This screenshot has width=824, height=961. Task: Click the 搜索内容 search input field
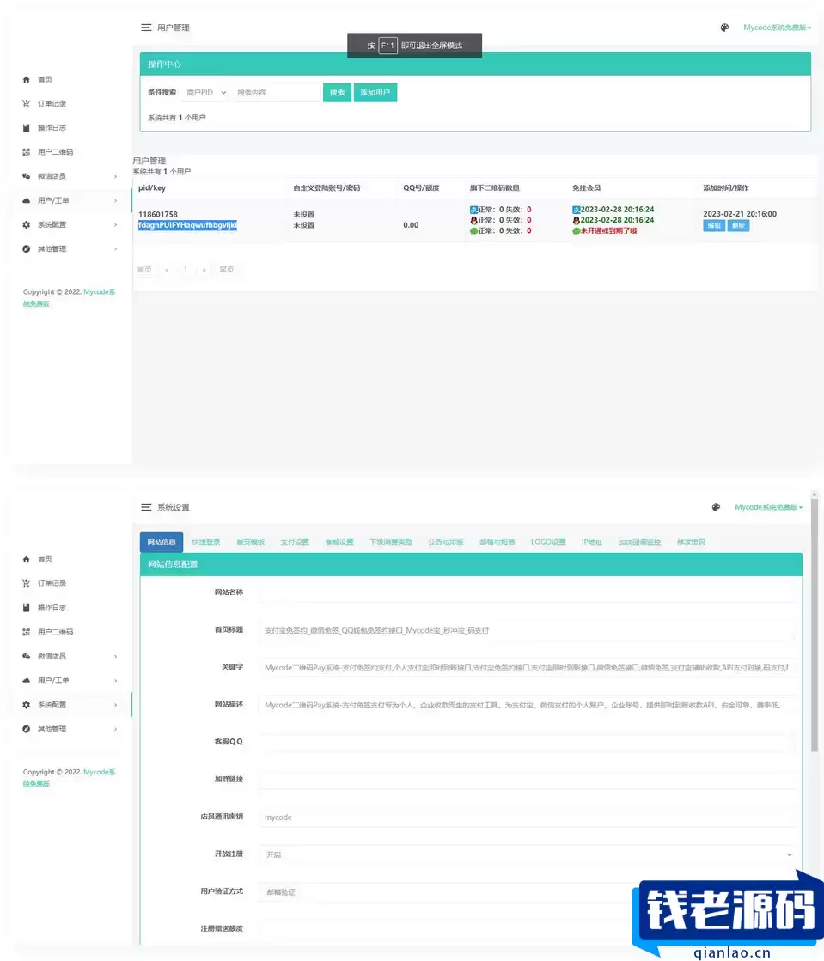276,93
